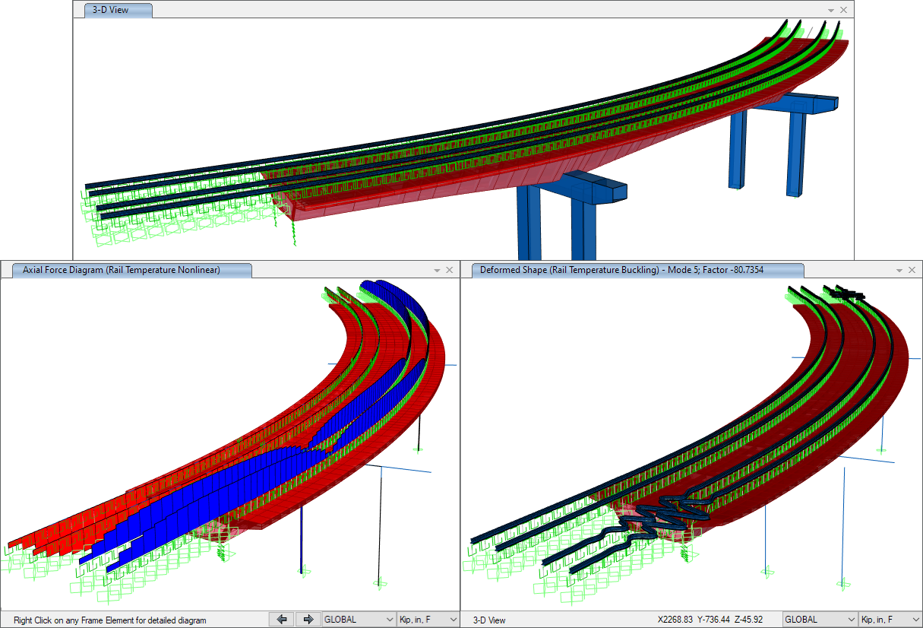This screenshot has height=628, width=923.
Task: Open the 3-D View pane options arrow
Action: click(x=830, y=11)
